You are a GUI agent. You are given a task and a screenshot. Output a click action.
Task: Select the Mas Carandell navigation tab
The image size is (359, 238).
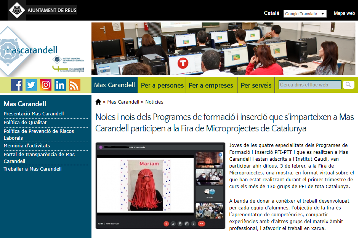pos(114,85)
